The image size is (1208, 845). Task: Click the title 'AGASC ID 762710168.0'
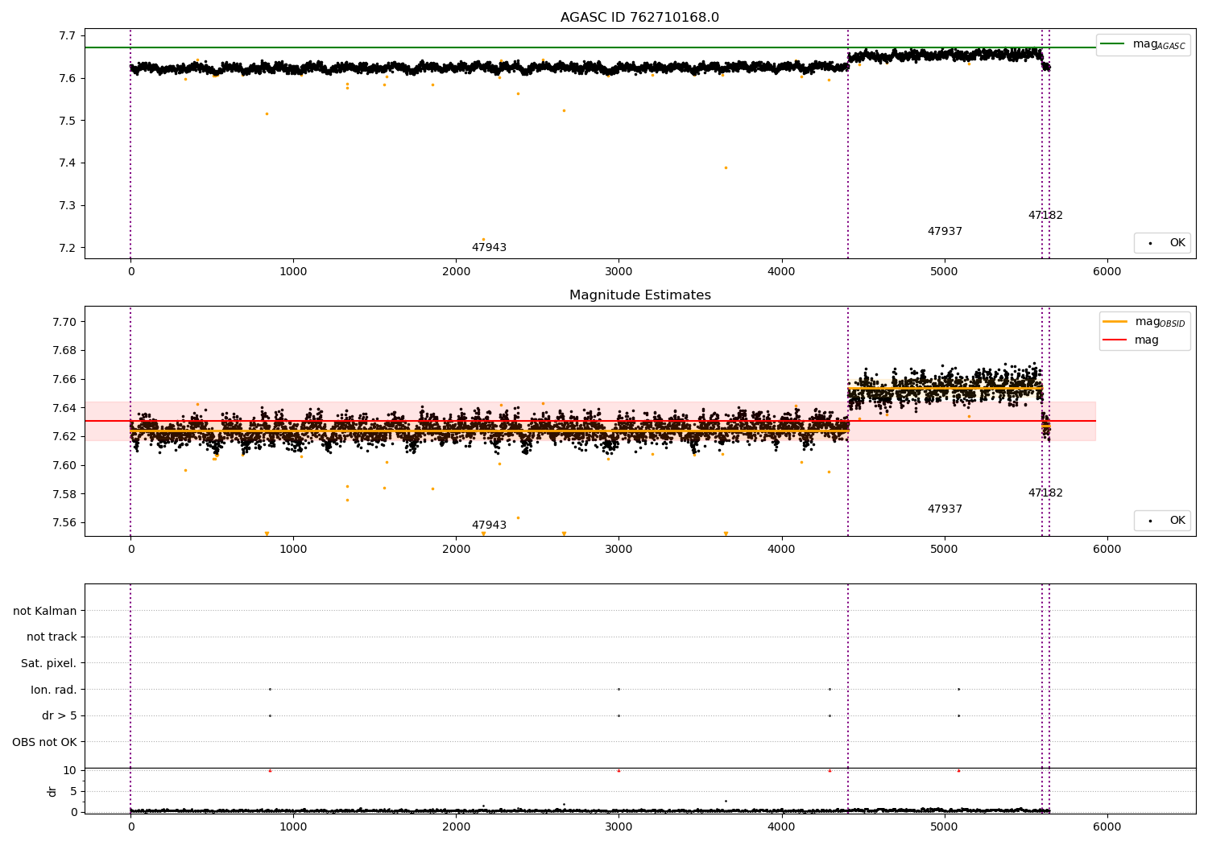point(639,18)
